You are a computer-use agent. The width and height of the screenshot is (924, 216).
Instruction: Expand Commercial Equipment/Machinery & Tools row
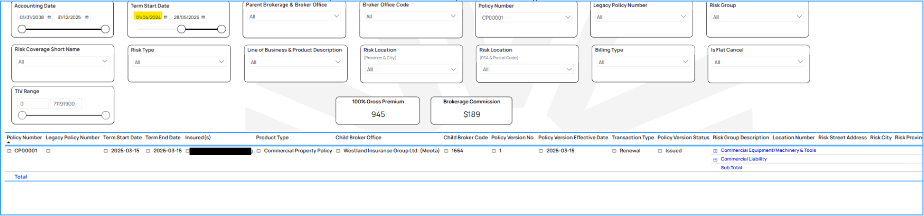pyautogui.click(x=715, y=151)
